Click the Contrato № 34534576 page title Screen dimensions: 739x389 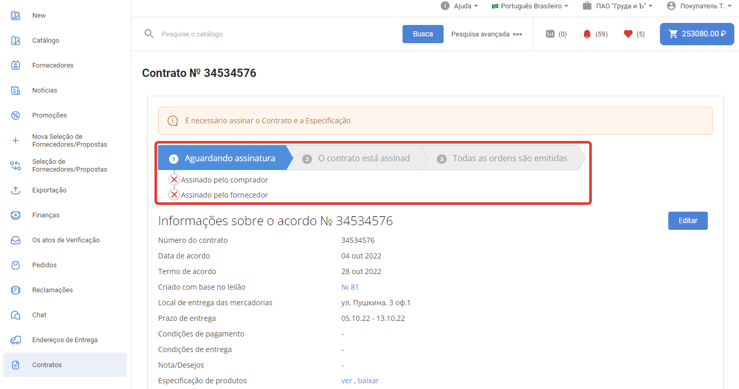click(x=199, y=73)
